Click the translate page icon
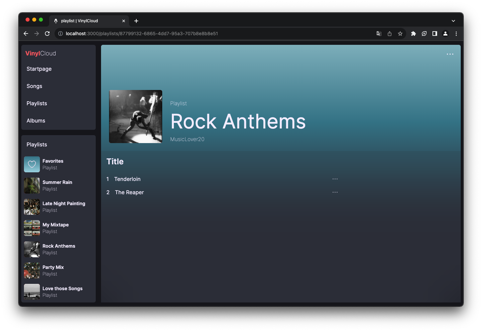Image resolution: width=482 pixels, height=331 pixels. click(x=379, y=34)
